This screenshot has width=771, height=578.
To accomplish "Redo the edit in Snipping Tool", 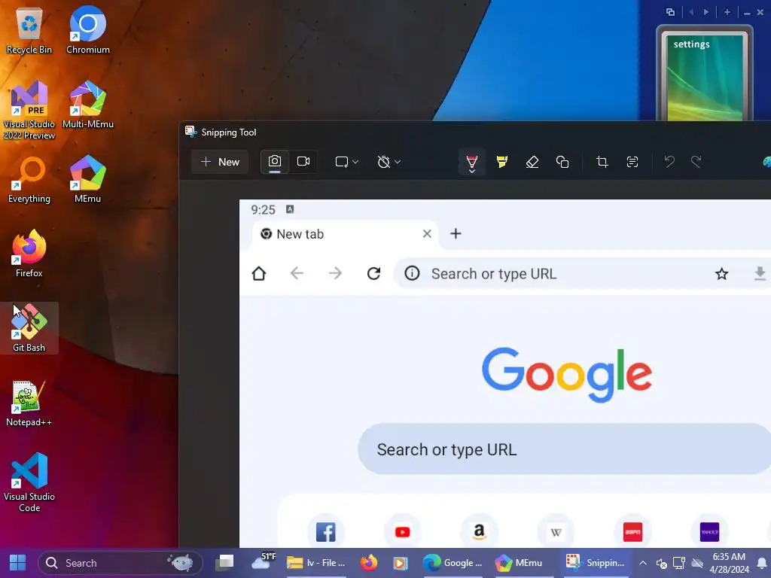I will pos(696,162).
